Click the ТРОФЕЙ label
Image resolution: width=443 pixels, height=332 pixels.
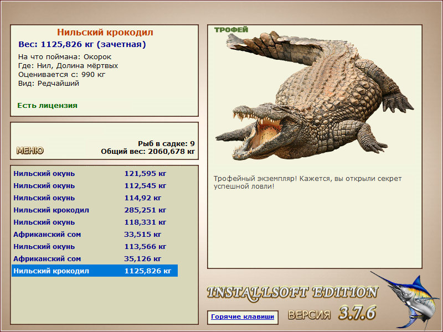tap(231, 30)
